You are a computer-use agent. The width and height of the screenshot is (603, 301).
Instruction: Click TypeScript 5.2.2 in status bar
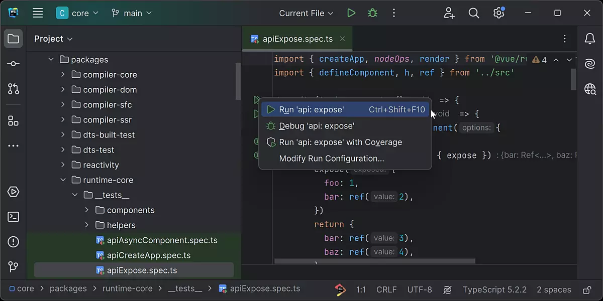click(494, 289)
